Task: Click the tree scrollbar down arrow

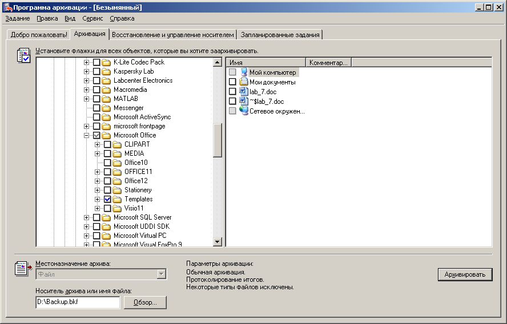Action: [218, 242]
